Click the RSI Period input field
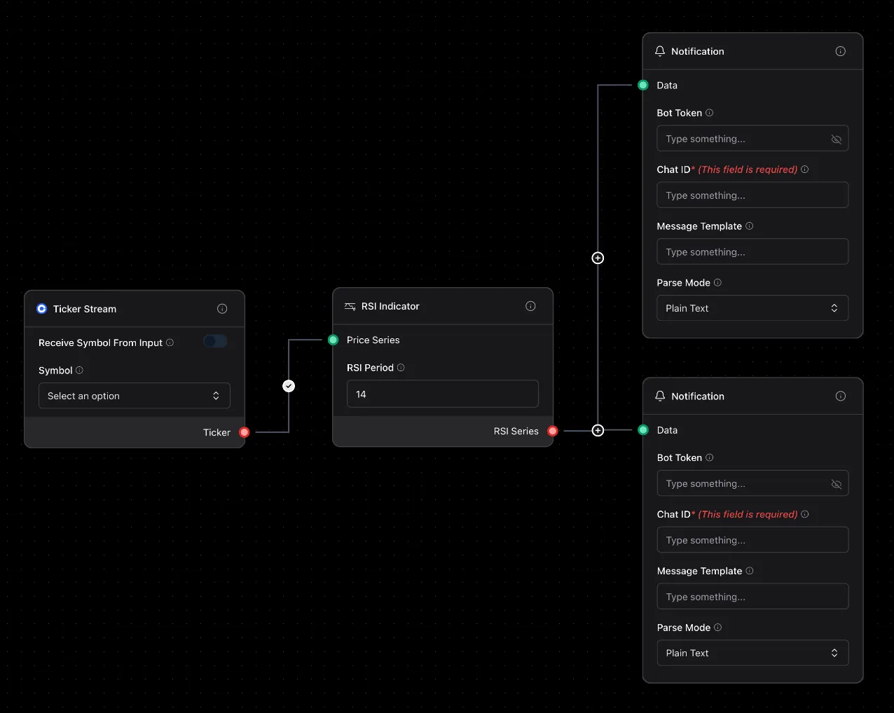Image resolution: width=894 pixels, height=713 pixels. [442, 394]
